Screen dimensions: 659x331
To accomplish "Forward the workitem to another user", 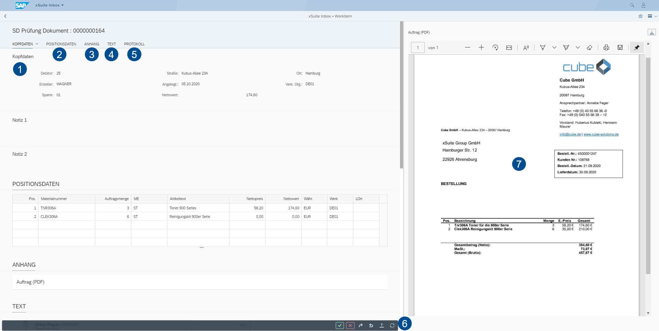I will [x=360, y=325].
